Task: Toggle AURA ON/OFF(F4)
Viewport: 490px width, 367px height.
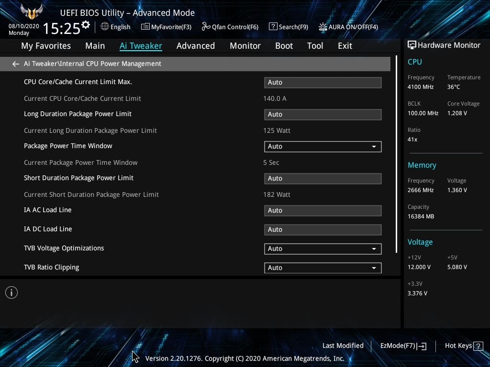Action: point(348,27)
